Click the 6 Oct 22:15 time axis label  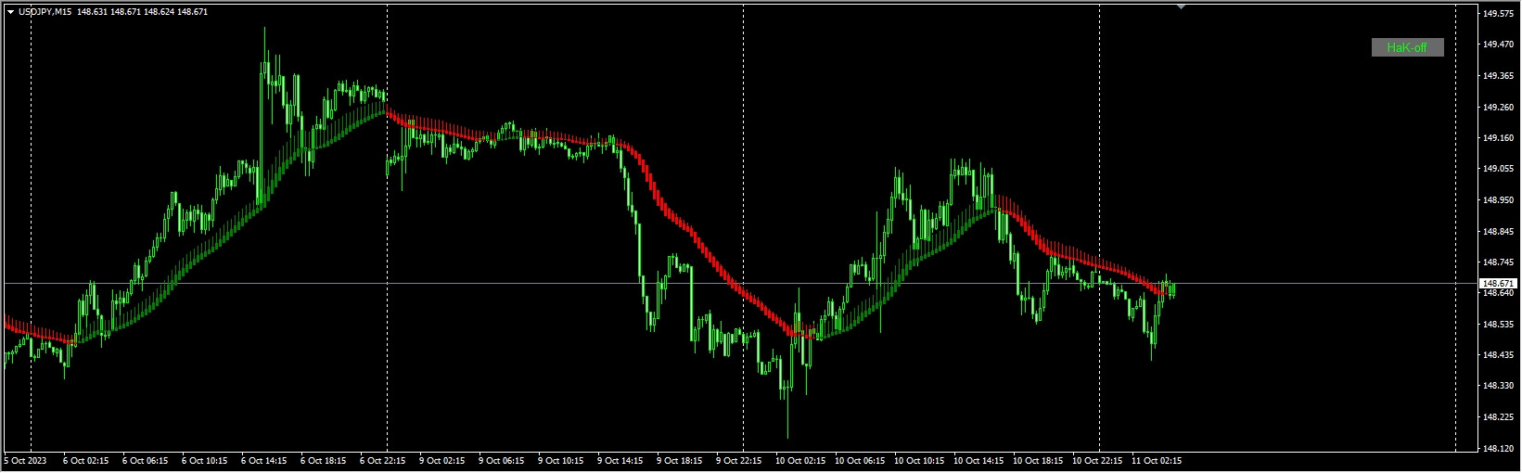[383, 460]
